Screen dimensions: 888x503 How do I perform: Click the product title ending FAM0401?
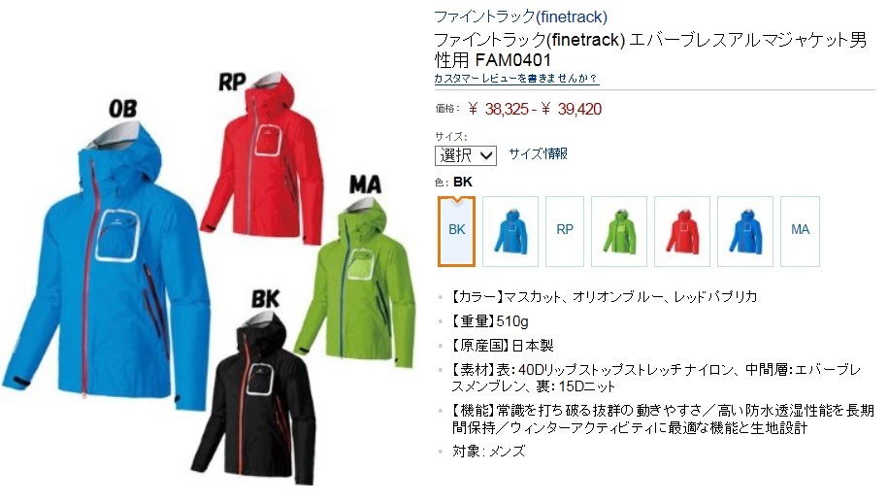(650, 50)
